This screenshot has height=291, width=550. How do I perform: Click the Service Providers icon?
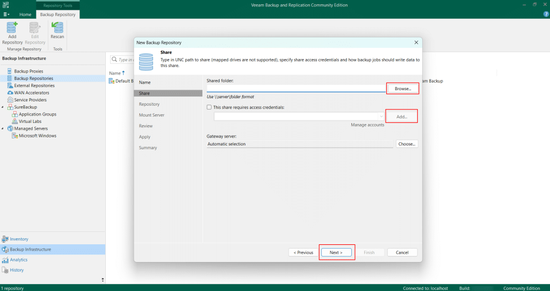coord(10,100)
